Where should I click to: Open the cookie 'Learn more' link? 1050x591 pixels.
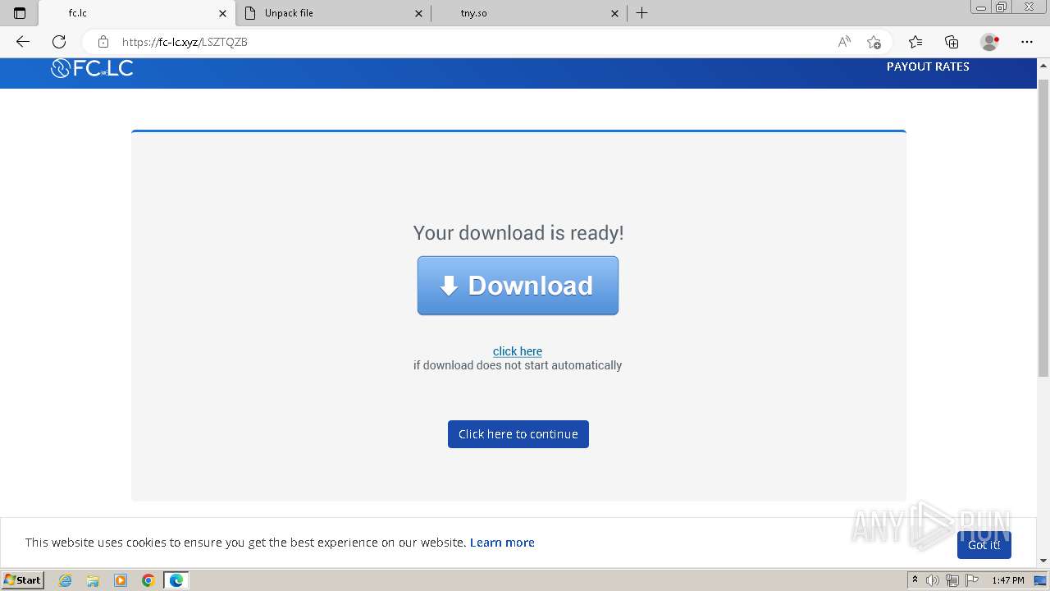[502, 543]
